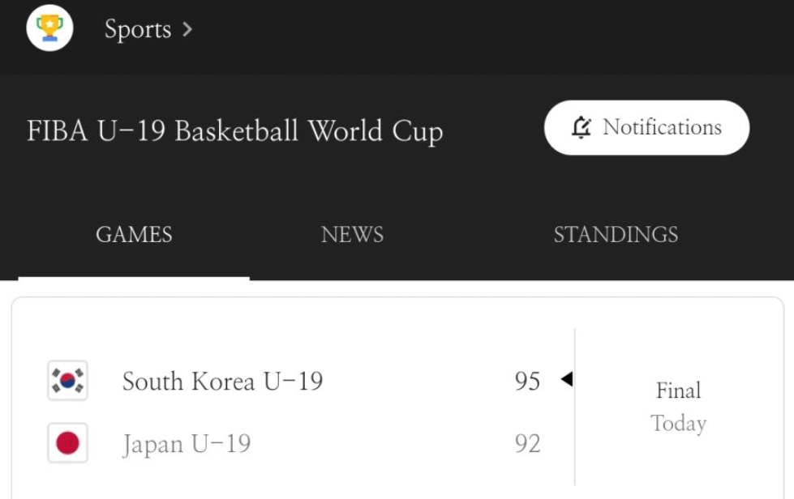794x499 pixels.
Task: Select the FIBA U-19 Basketball World Cup title
Action: point(234,131)
